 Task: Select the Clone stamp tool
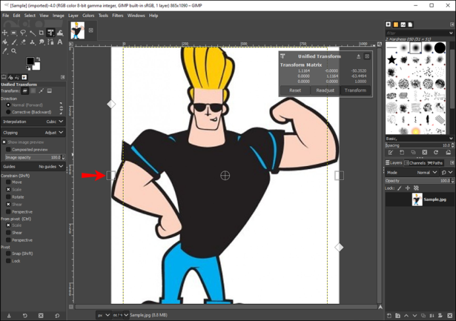click(32, 42)
